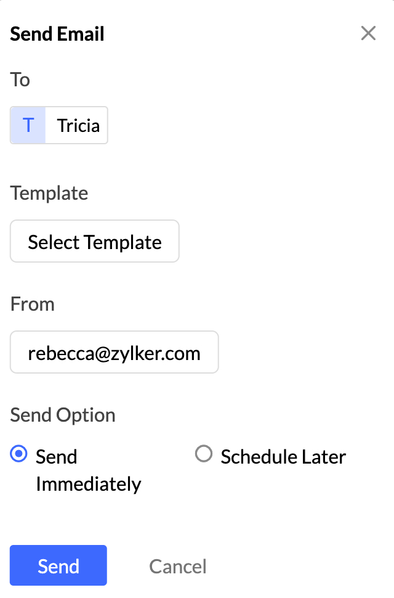Image resolution: width=394 pixels, height=598 pixels.
Task: Close the Send Email dialog
Action: click(368, 33)
